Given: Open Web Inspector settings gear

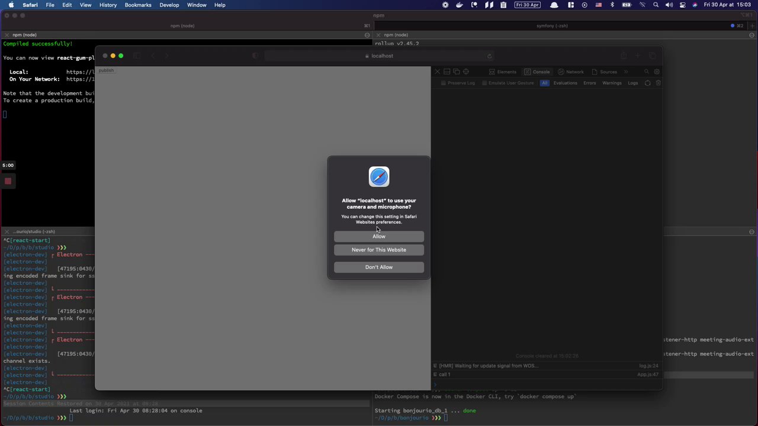Looking at the screenshot, I should pyautogui.click(x=657, y=72).
